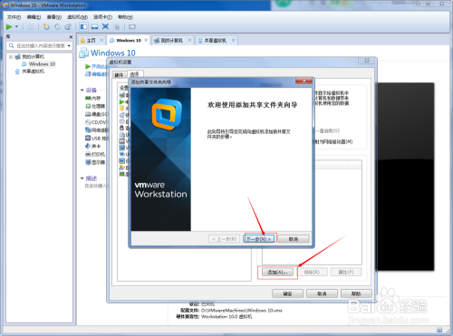This screenshot has width=453, height=336.
Task: Click the edit virtual machine settings link
Action: [x=96, y=74]
